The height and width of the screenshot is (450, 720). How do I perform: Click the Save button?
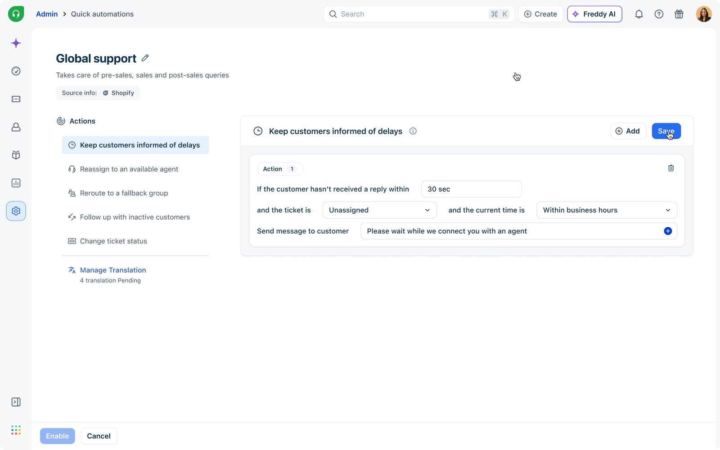click(666, 131)
